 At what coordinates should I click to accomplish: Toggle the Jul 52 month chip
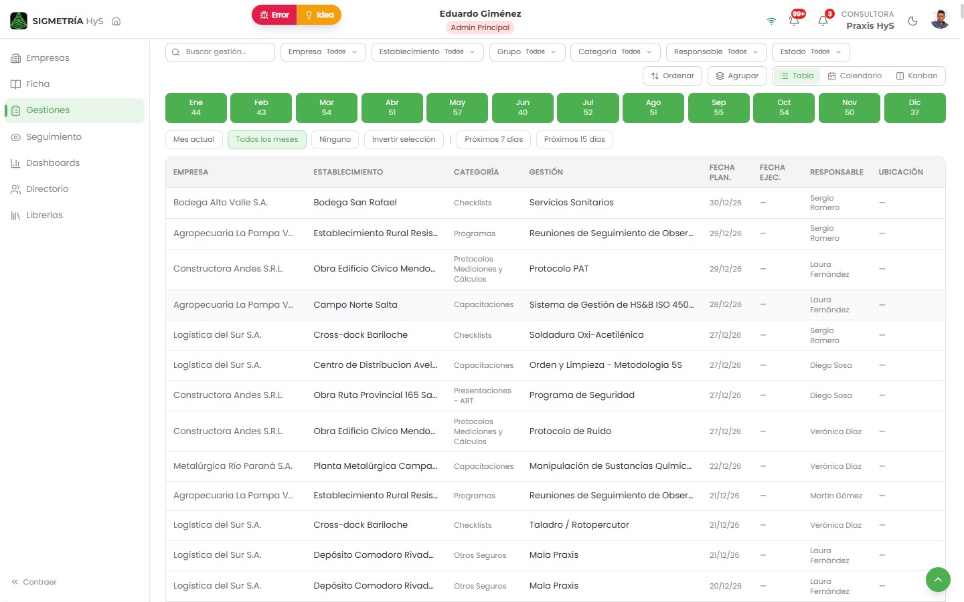point(588,108)
